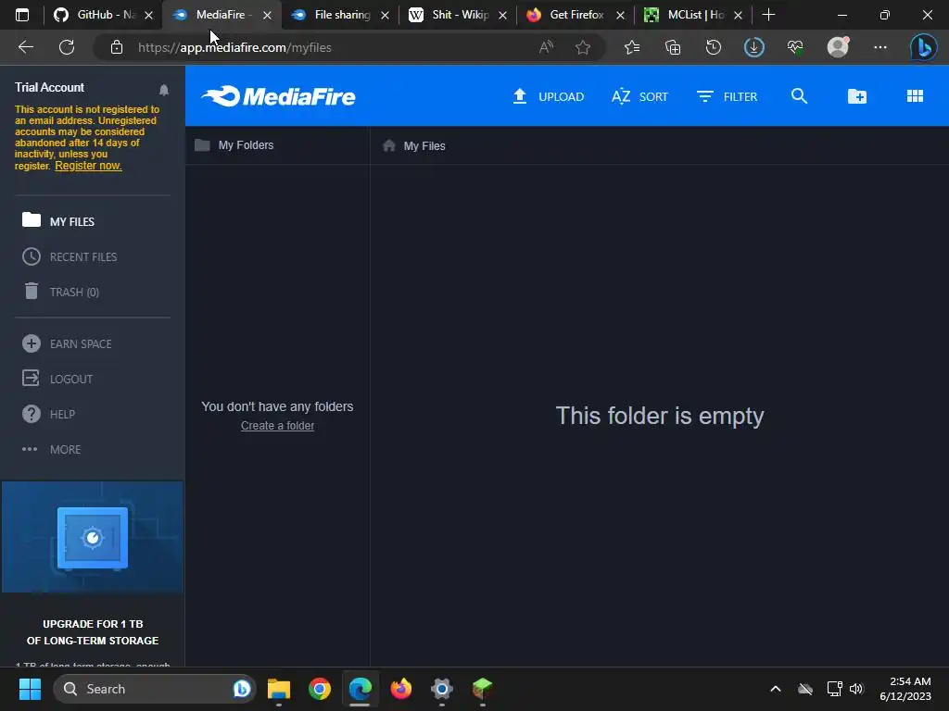Click the My Folders panel header
This screenshot has height=711, width=949.
pos(234,145)
